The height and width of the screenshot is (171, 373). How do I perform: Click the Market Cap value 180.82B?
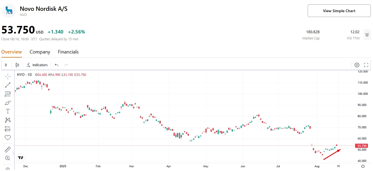pyautogui.click(x=313, y=32)
